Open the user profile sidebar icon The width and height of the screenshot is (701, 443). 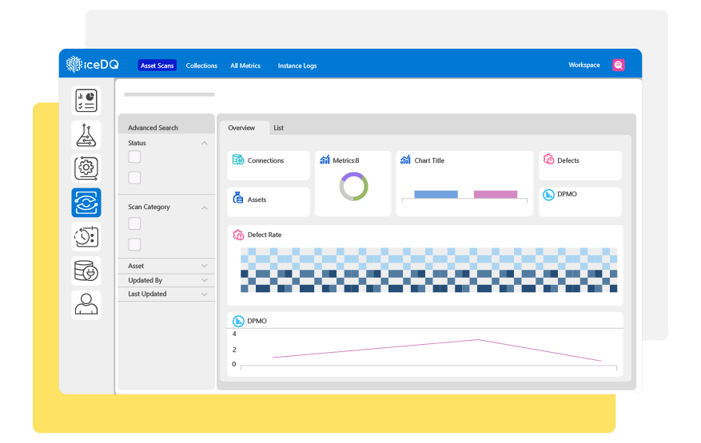pos(86,305)
